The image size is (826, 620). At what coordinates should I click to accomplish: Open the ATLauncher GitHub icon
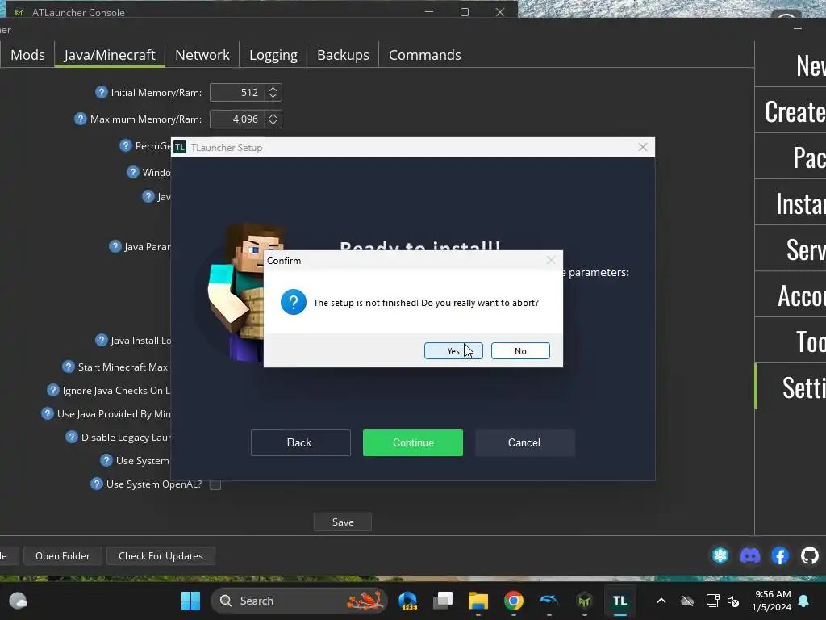point(810,555)
